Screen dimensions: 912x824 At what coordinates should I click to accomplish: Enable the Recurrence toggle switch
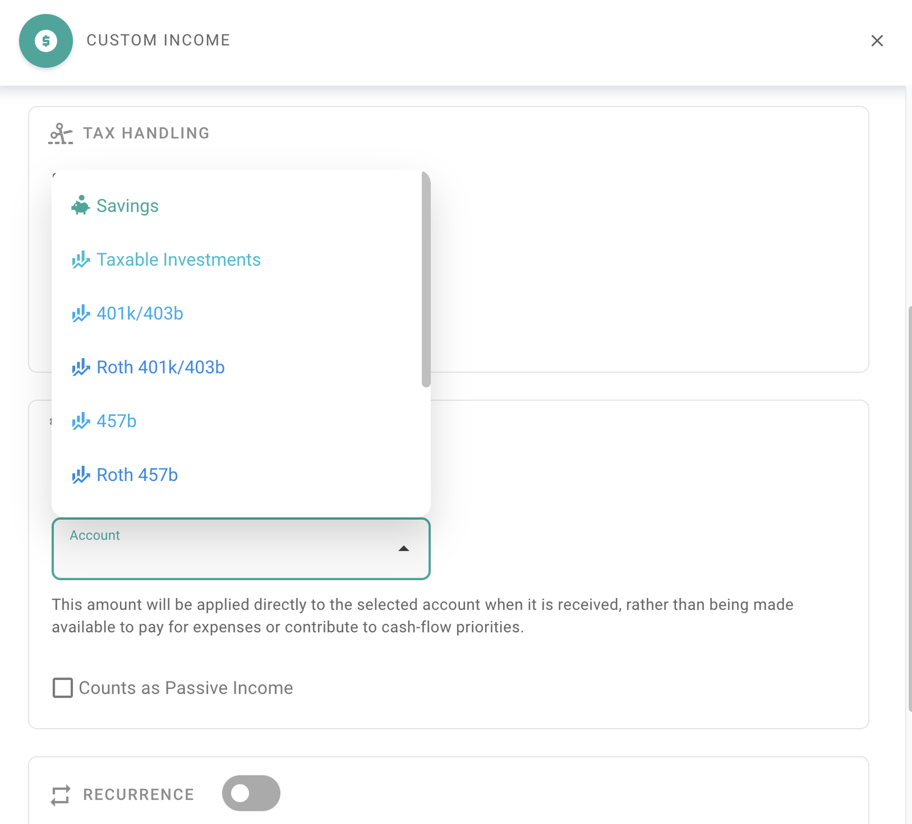pos(250,792)
